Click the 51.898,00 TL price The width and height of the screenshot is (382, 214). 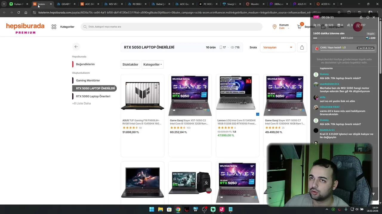(x=131, y=132)
